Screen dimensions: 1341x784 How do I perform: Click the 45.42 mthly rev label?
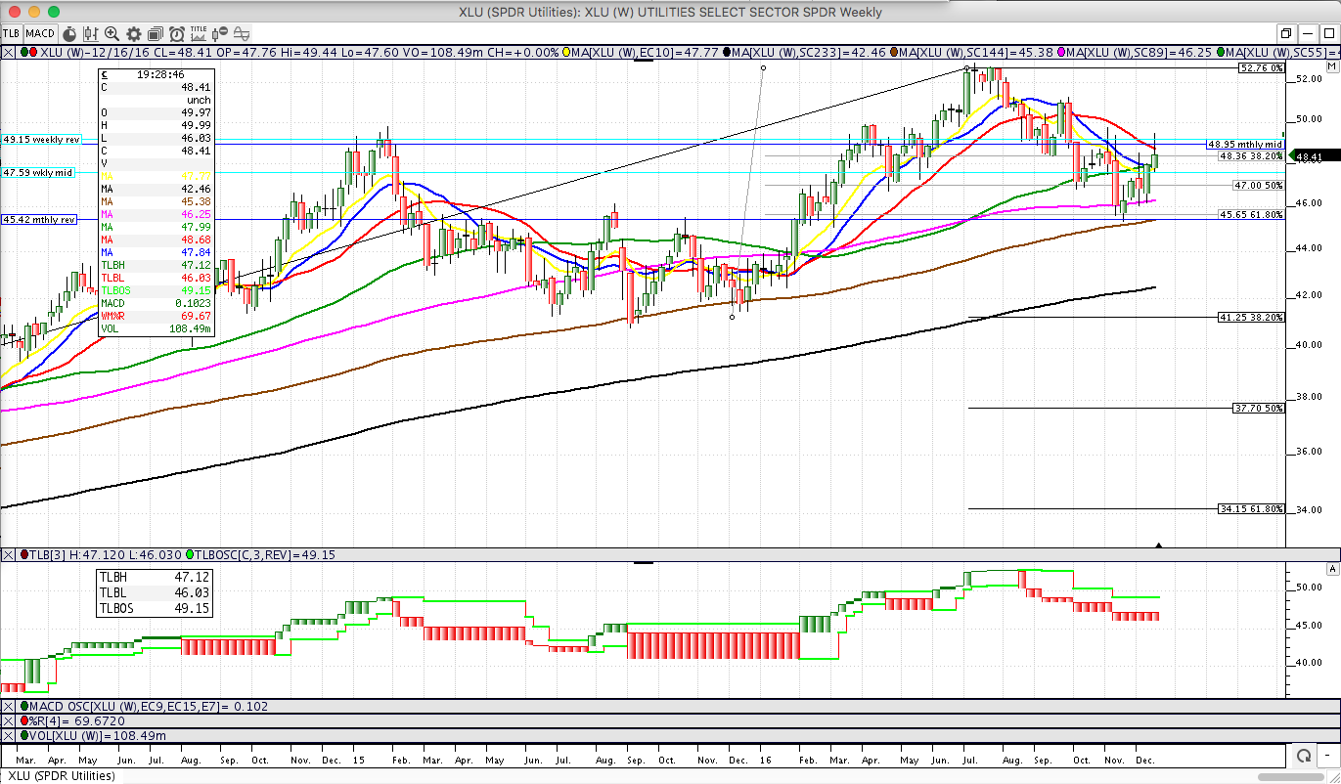40,220
